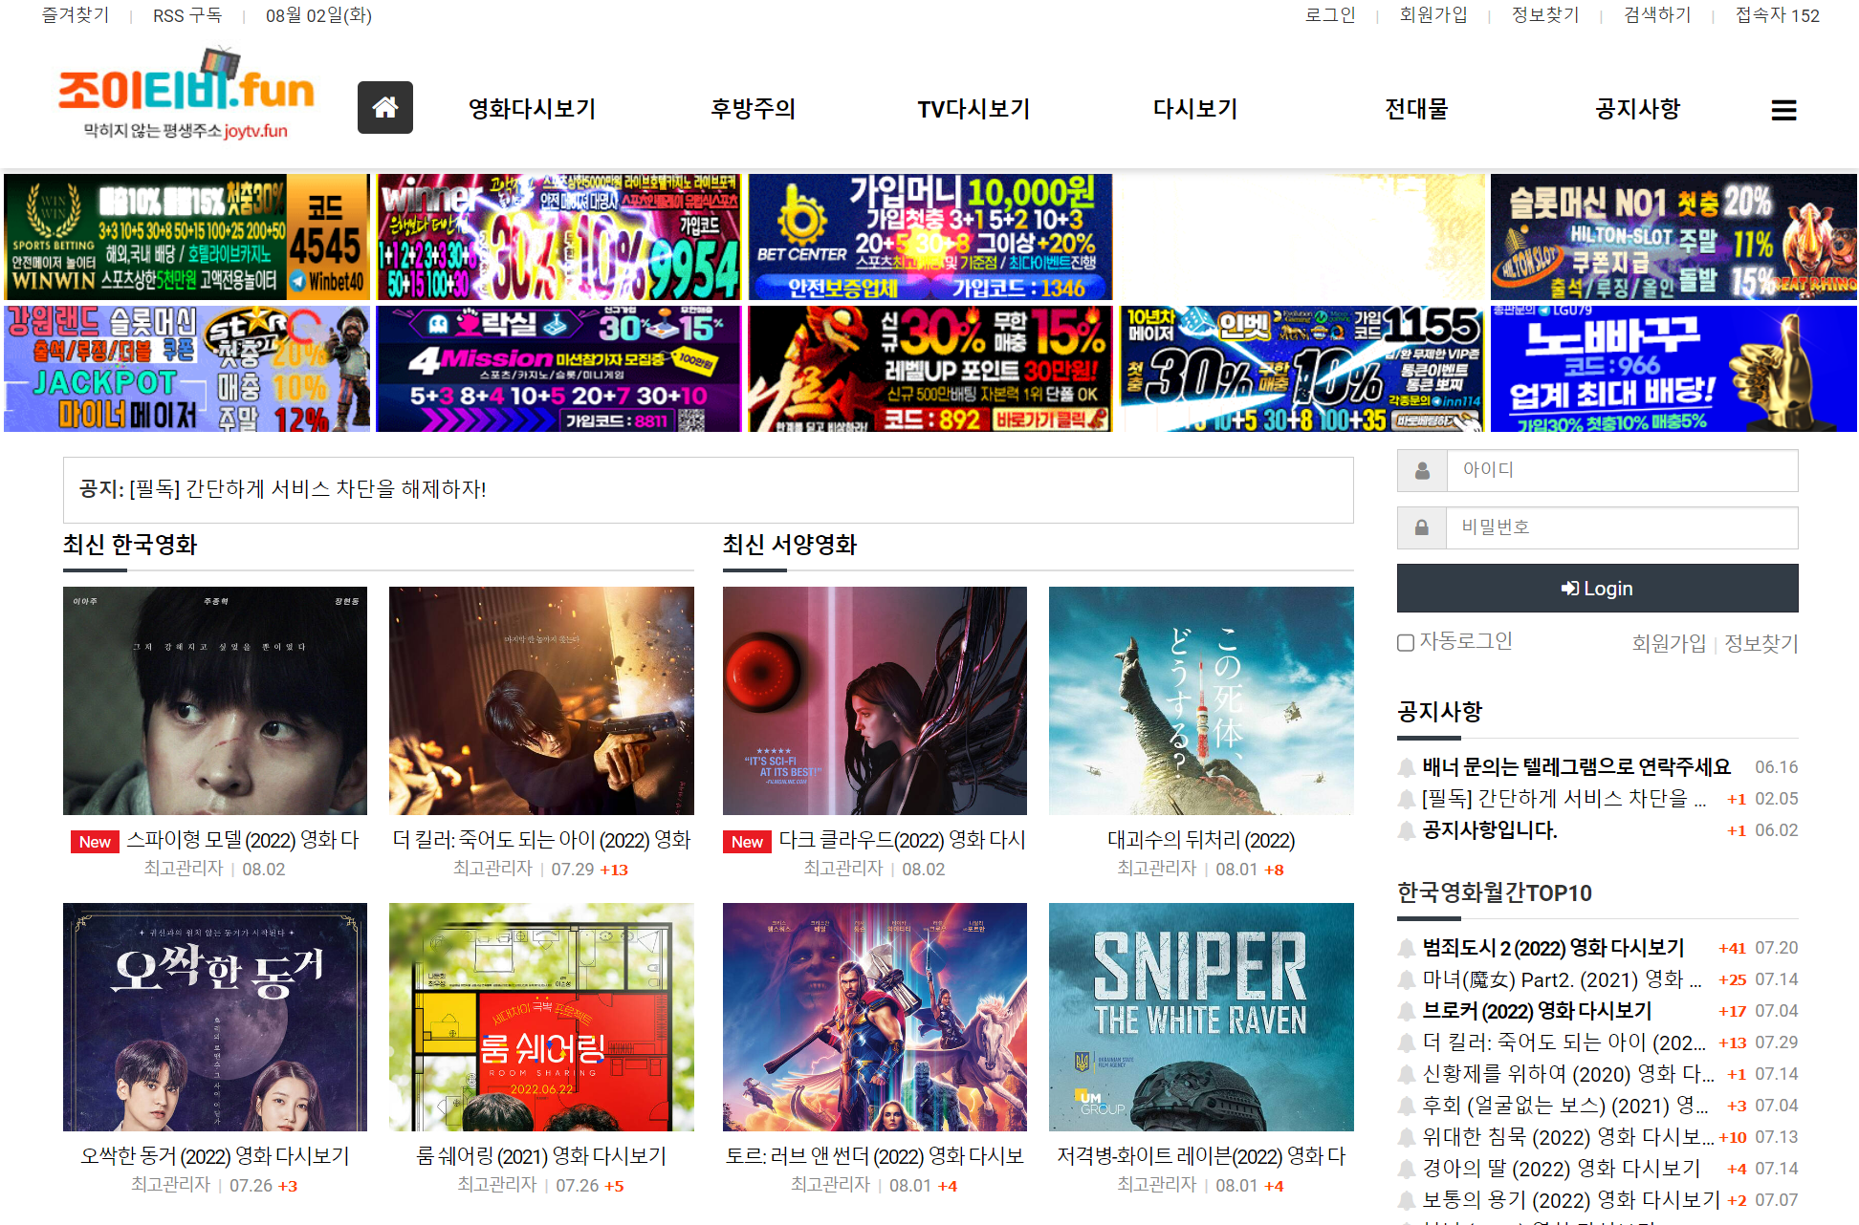Screen dimensions: 1859x1225
Task: Click the home icon button
Action: tap(384, 108)
